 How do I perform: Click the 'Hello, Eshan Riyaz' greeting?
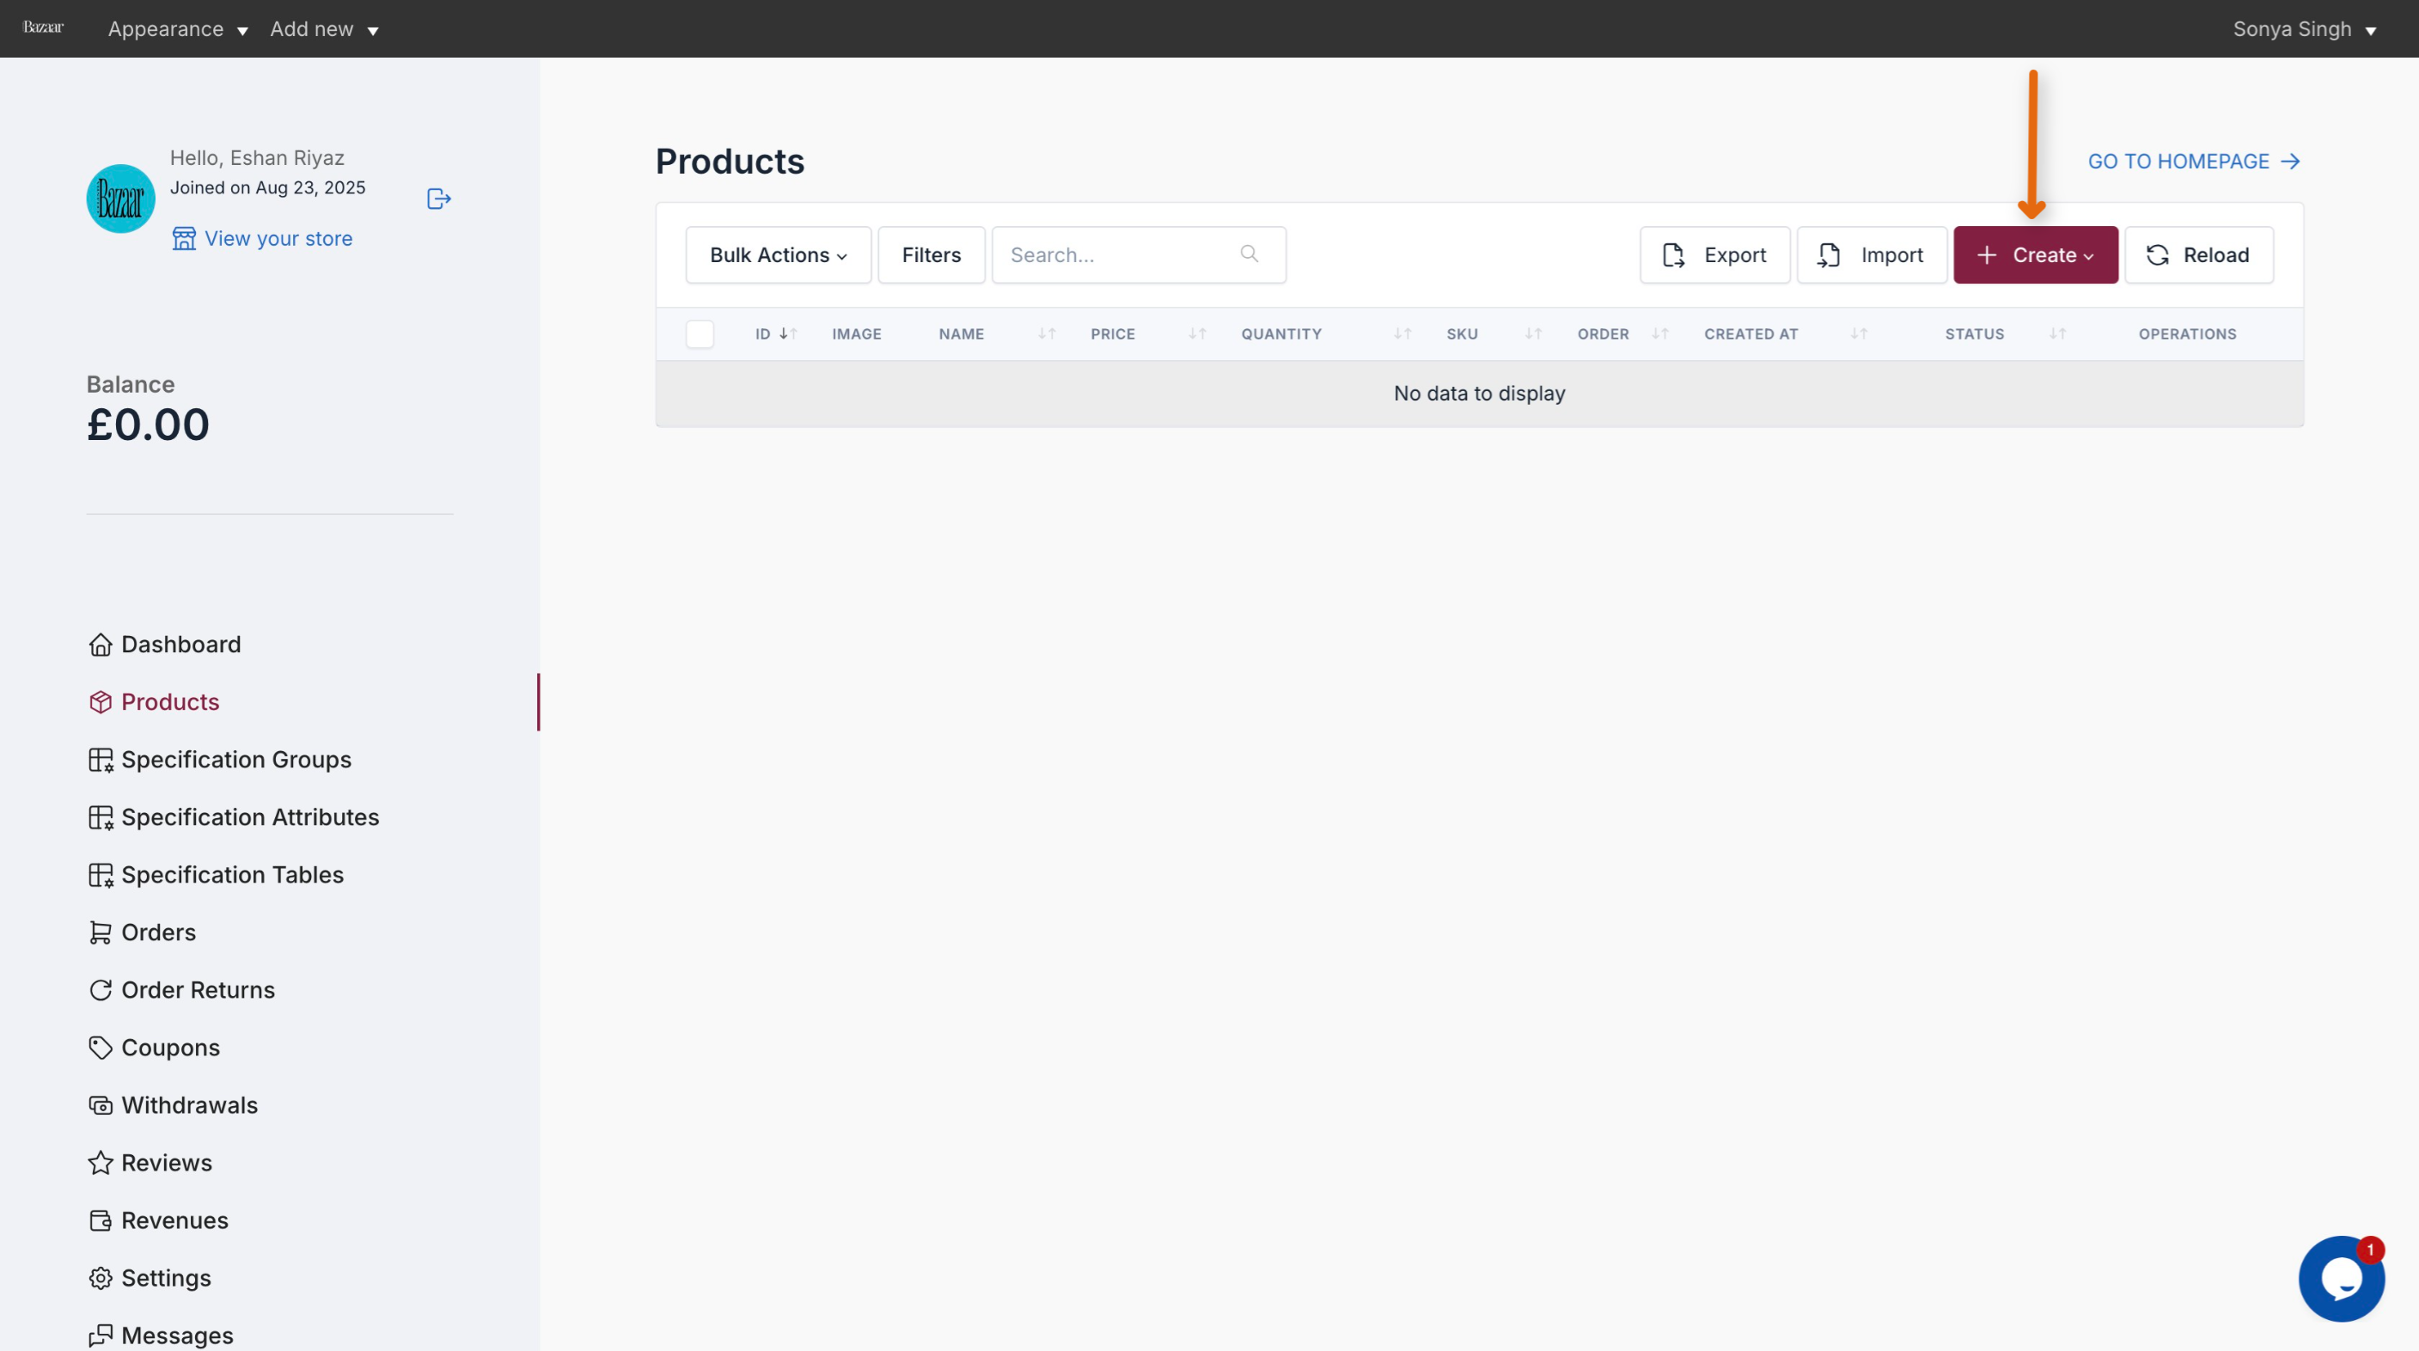pyautogui.click(x=257, y=158)
